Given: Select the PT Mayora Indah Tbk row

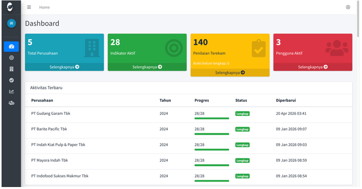Looking at the screenshot, I should point(188,160).
